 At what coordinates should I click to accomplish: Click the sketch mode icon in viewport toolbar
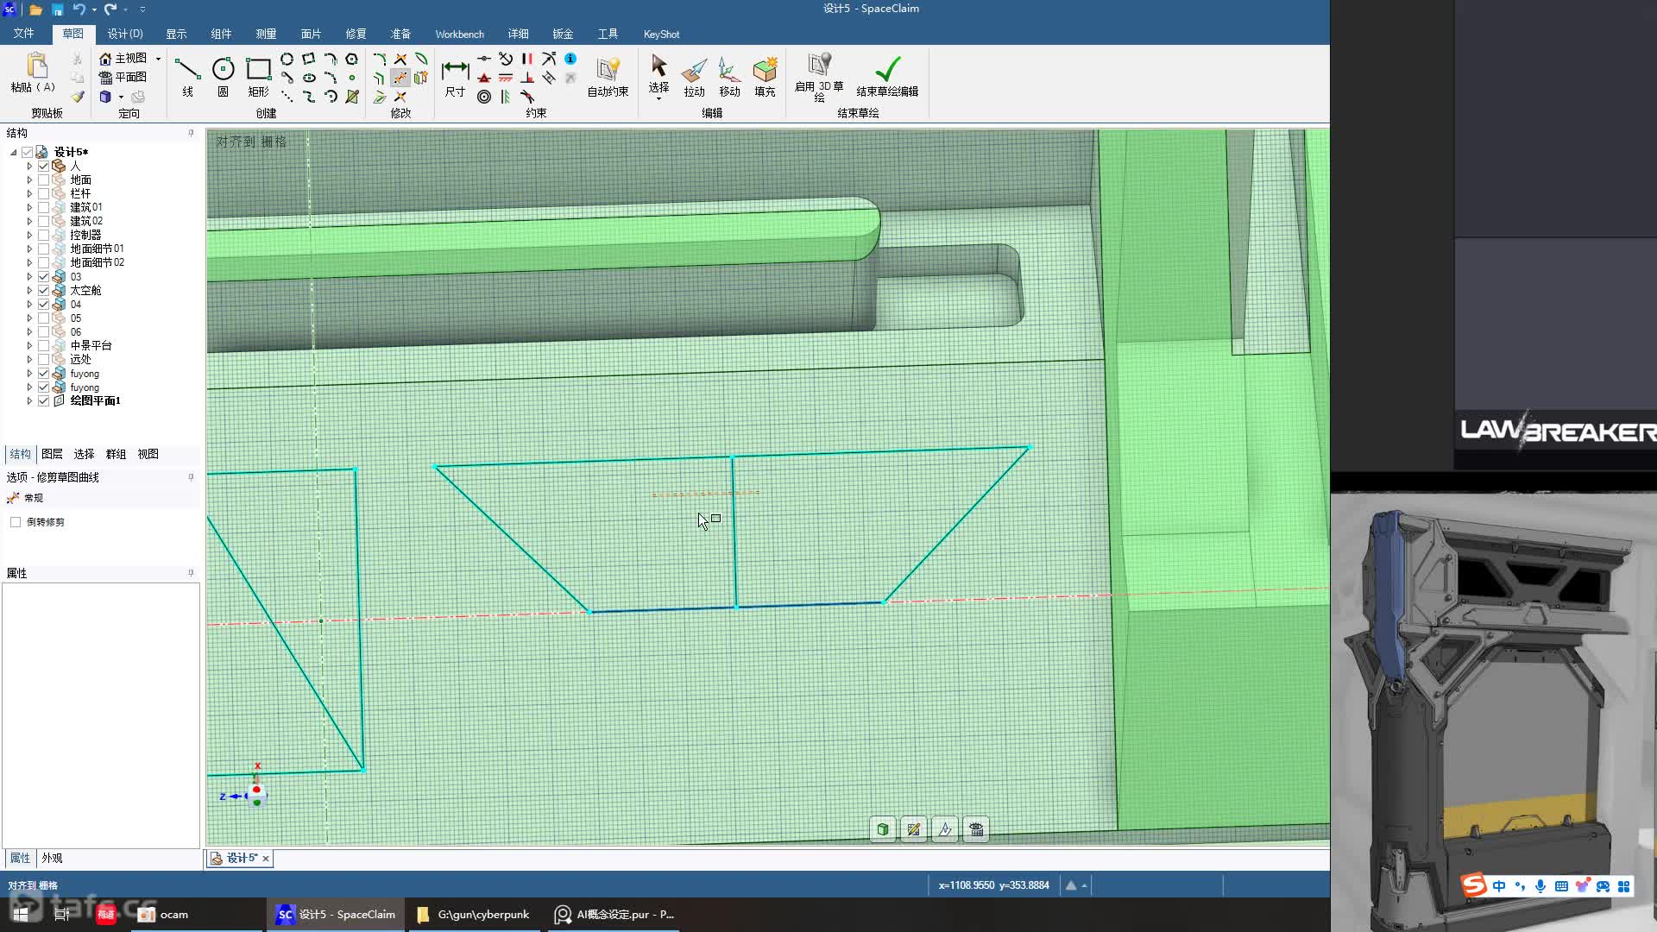[x=914, y=829]
